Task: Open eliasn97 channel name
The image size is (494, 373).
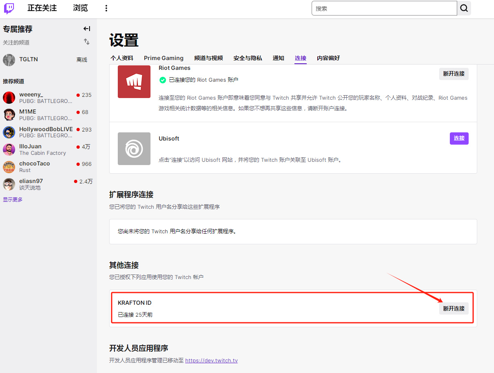Action: tap(31, 181)
